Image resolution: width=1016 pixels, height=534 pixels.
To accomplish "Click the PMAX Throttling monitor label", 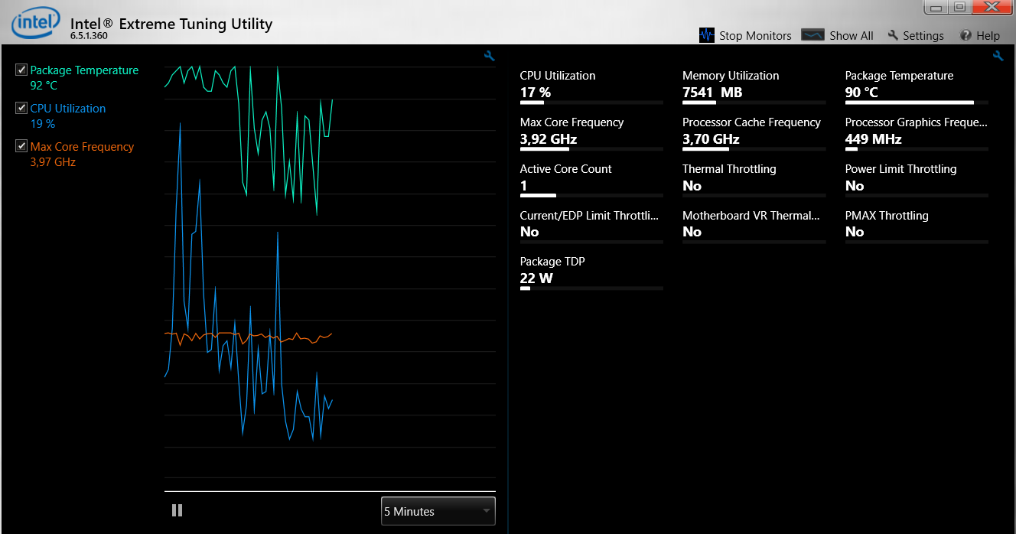I will [887, 216].
